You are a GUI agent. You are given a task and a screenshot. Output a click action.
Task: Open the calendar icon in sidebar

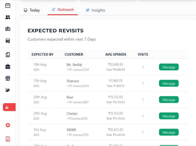click(x=8, y=5)
